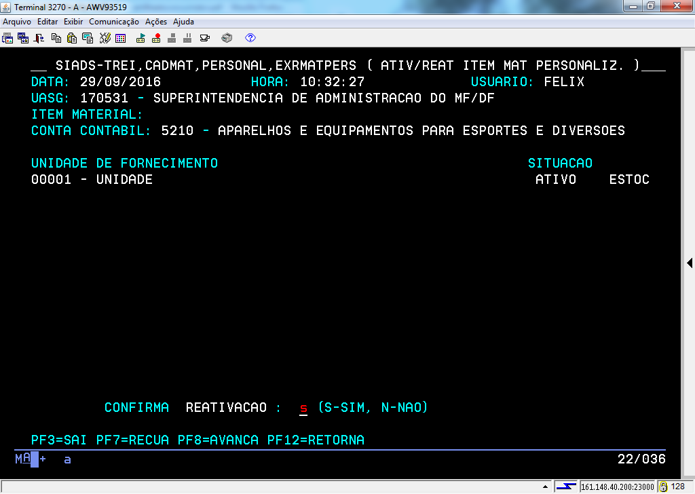The width and height of the screenshot is (695, 494).
Task: Click the PF3=SAI function key label
Action: coord(59,440)
